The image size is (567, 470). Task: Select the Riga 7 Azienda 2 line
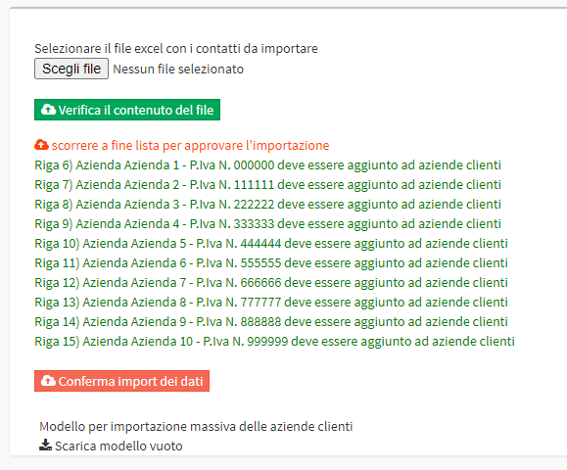[267, 185]
